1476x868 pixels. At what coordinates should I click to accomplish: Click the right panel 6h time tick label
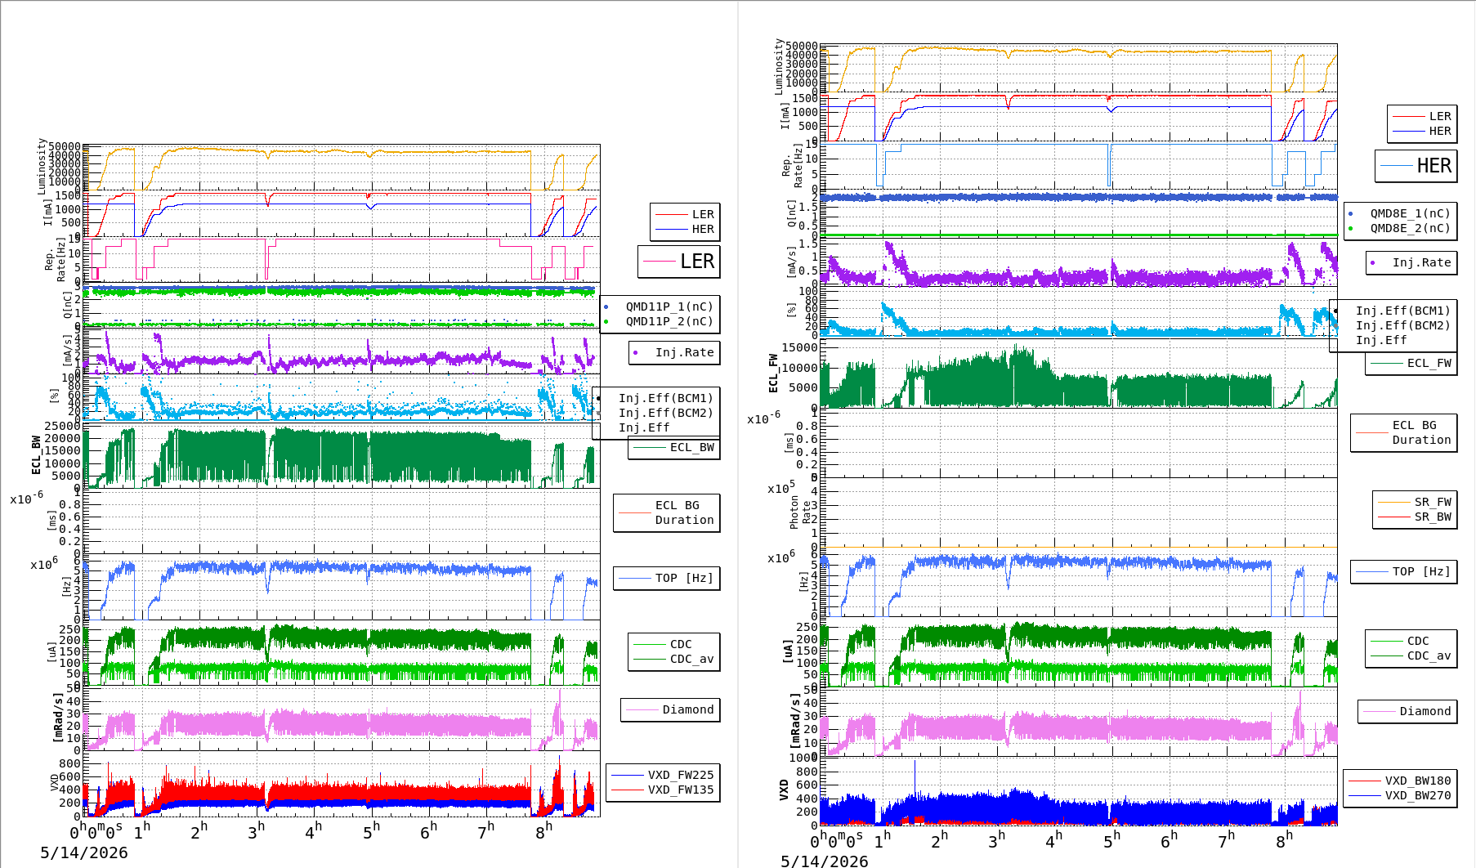[1169, 839]
